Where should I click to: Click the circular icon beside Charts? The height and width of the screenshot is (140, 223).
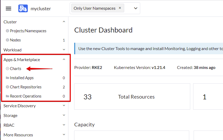coord(7,69)
